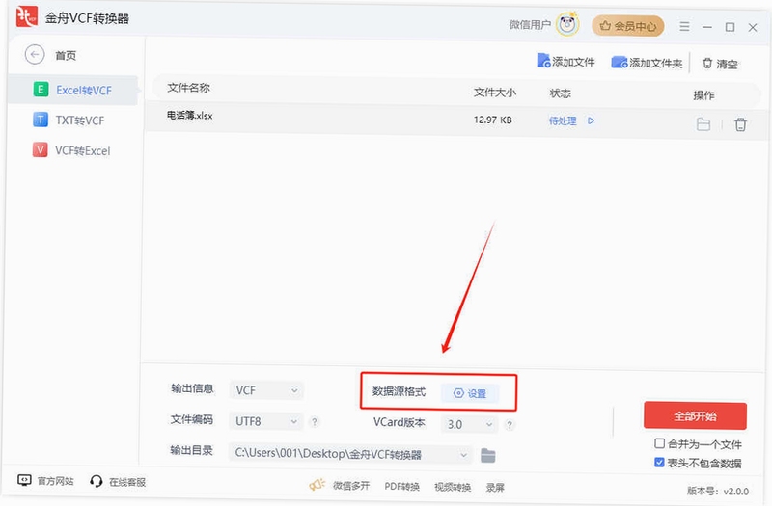The width and height of the screenshot is (772, 506).
Task: Open the 会员中心 member center
Action: (628, 26)
